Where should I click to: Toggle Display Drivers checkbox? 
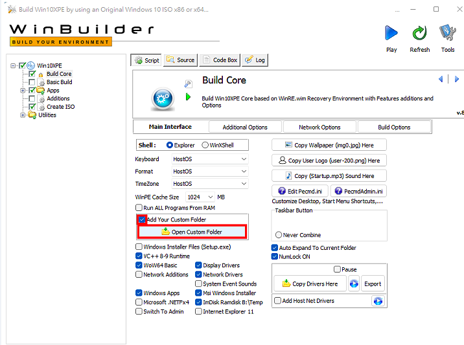198,265
